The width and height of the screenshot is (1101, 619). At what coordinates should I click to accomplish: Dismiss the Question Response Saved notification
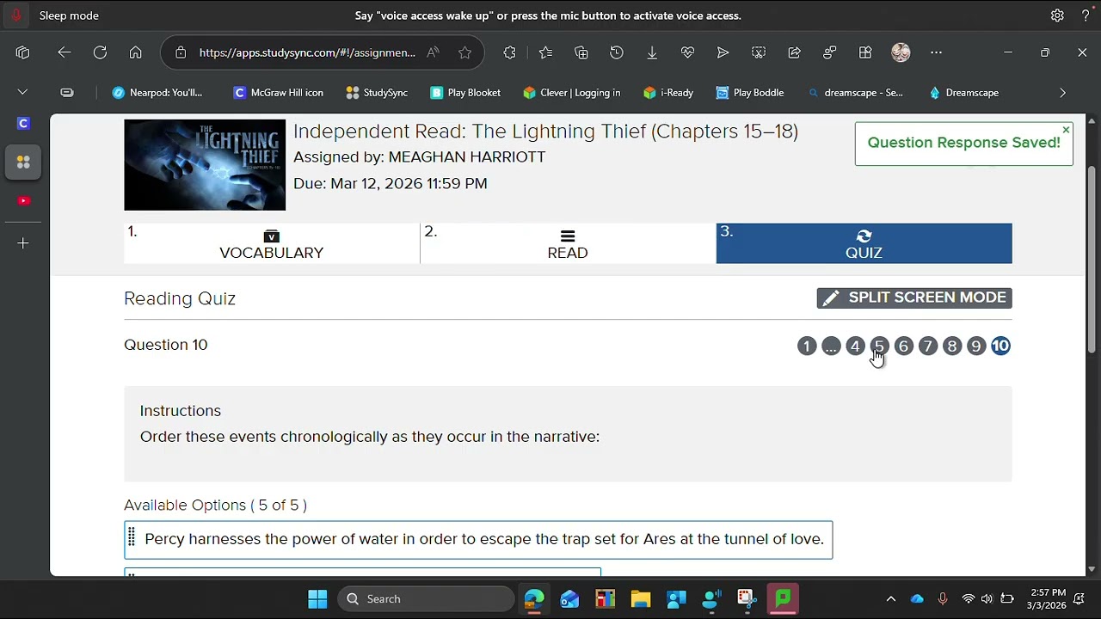pos(1066,130)
